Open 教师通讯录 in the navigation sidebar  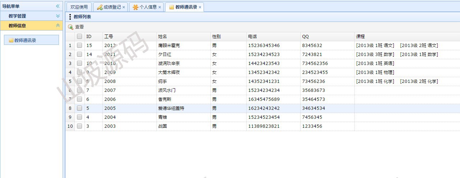click(31, 40)
